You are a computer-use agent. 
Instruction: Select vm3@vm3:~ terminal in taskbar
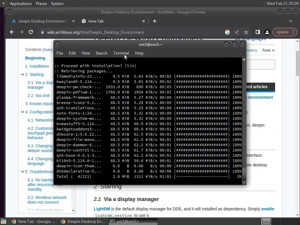[133, 221]
